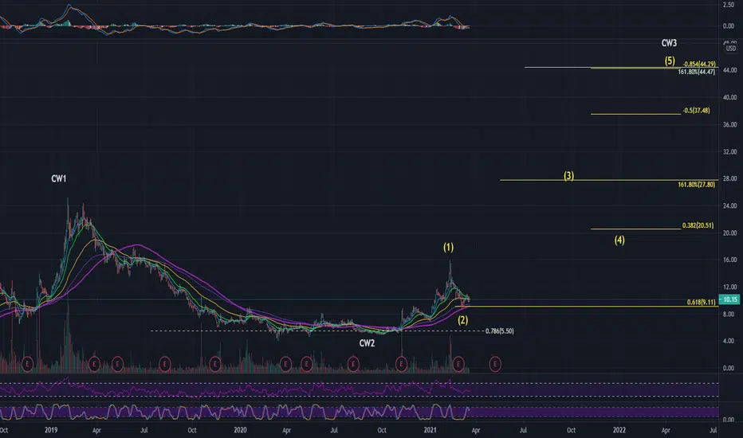This screenshot has height=438, width=743.
Task: Click the earnings marker between 2021 and Apr 2021
Action: point(458,364)
